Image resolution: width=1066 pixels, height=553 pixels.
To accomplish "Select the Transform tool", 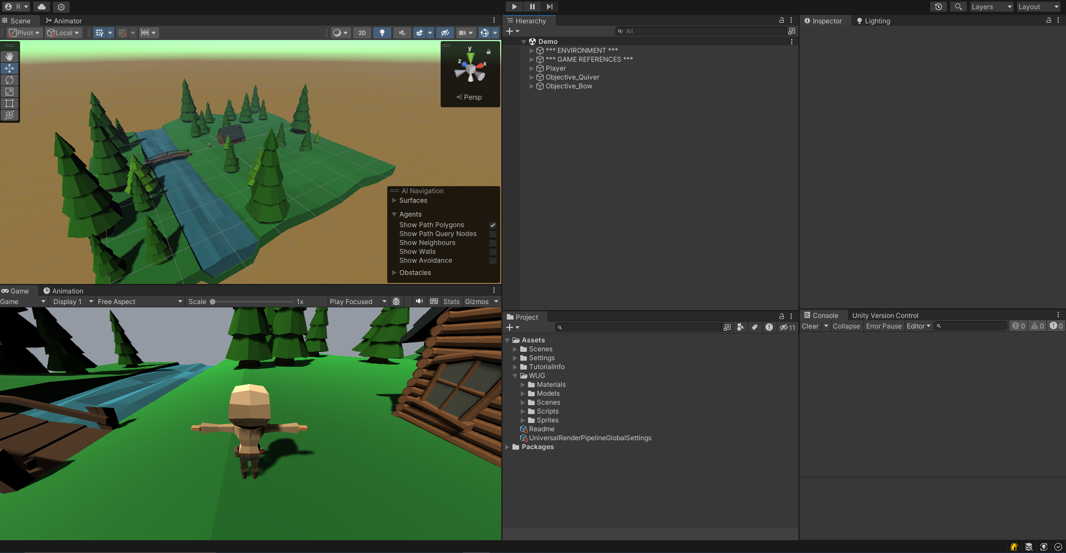I will pyautogui.click(x=9, y=115).
